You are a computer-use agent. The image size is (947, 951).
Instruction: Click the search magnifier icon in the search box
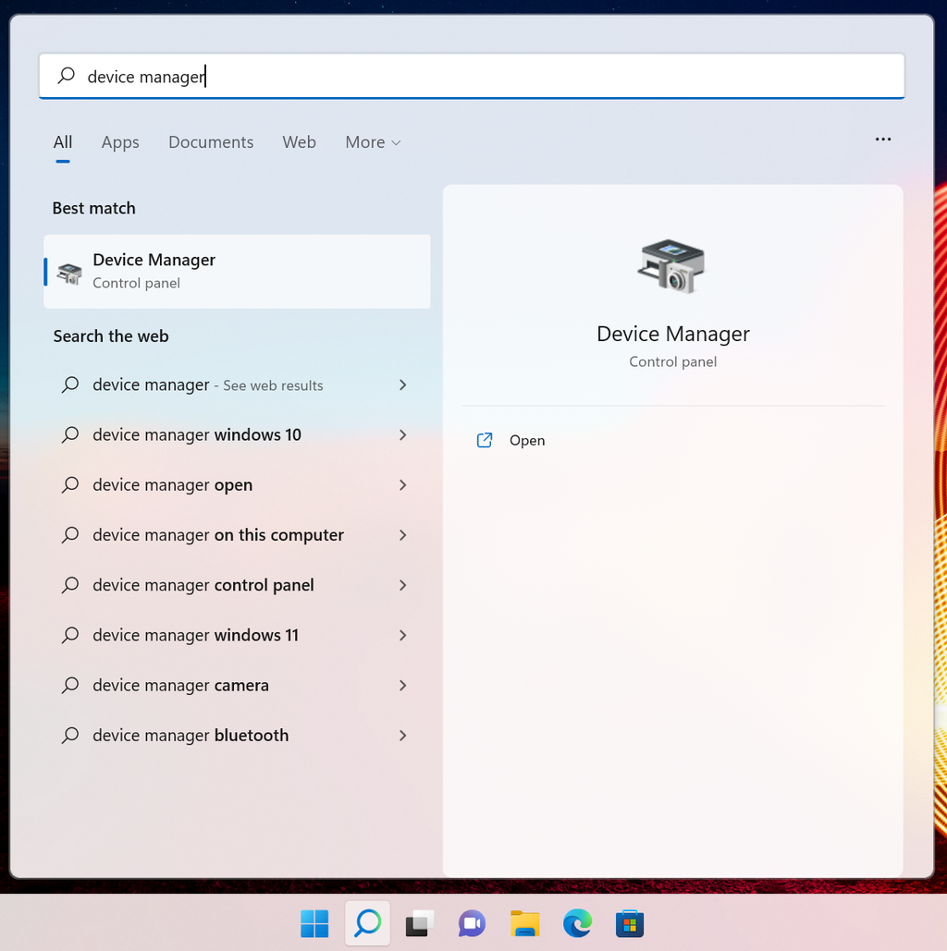tap(65, 76)
